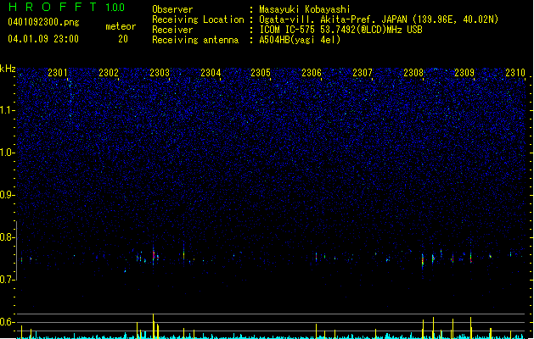Click the 2301 time marker

58,73
